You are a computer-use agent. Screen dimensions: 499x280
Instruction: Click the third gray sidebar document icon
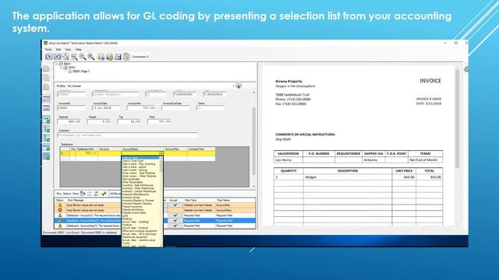pos(47,87)
